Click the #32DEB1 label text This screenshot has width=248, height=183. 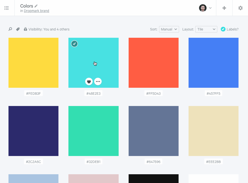click(93, 162)
